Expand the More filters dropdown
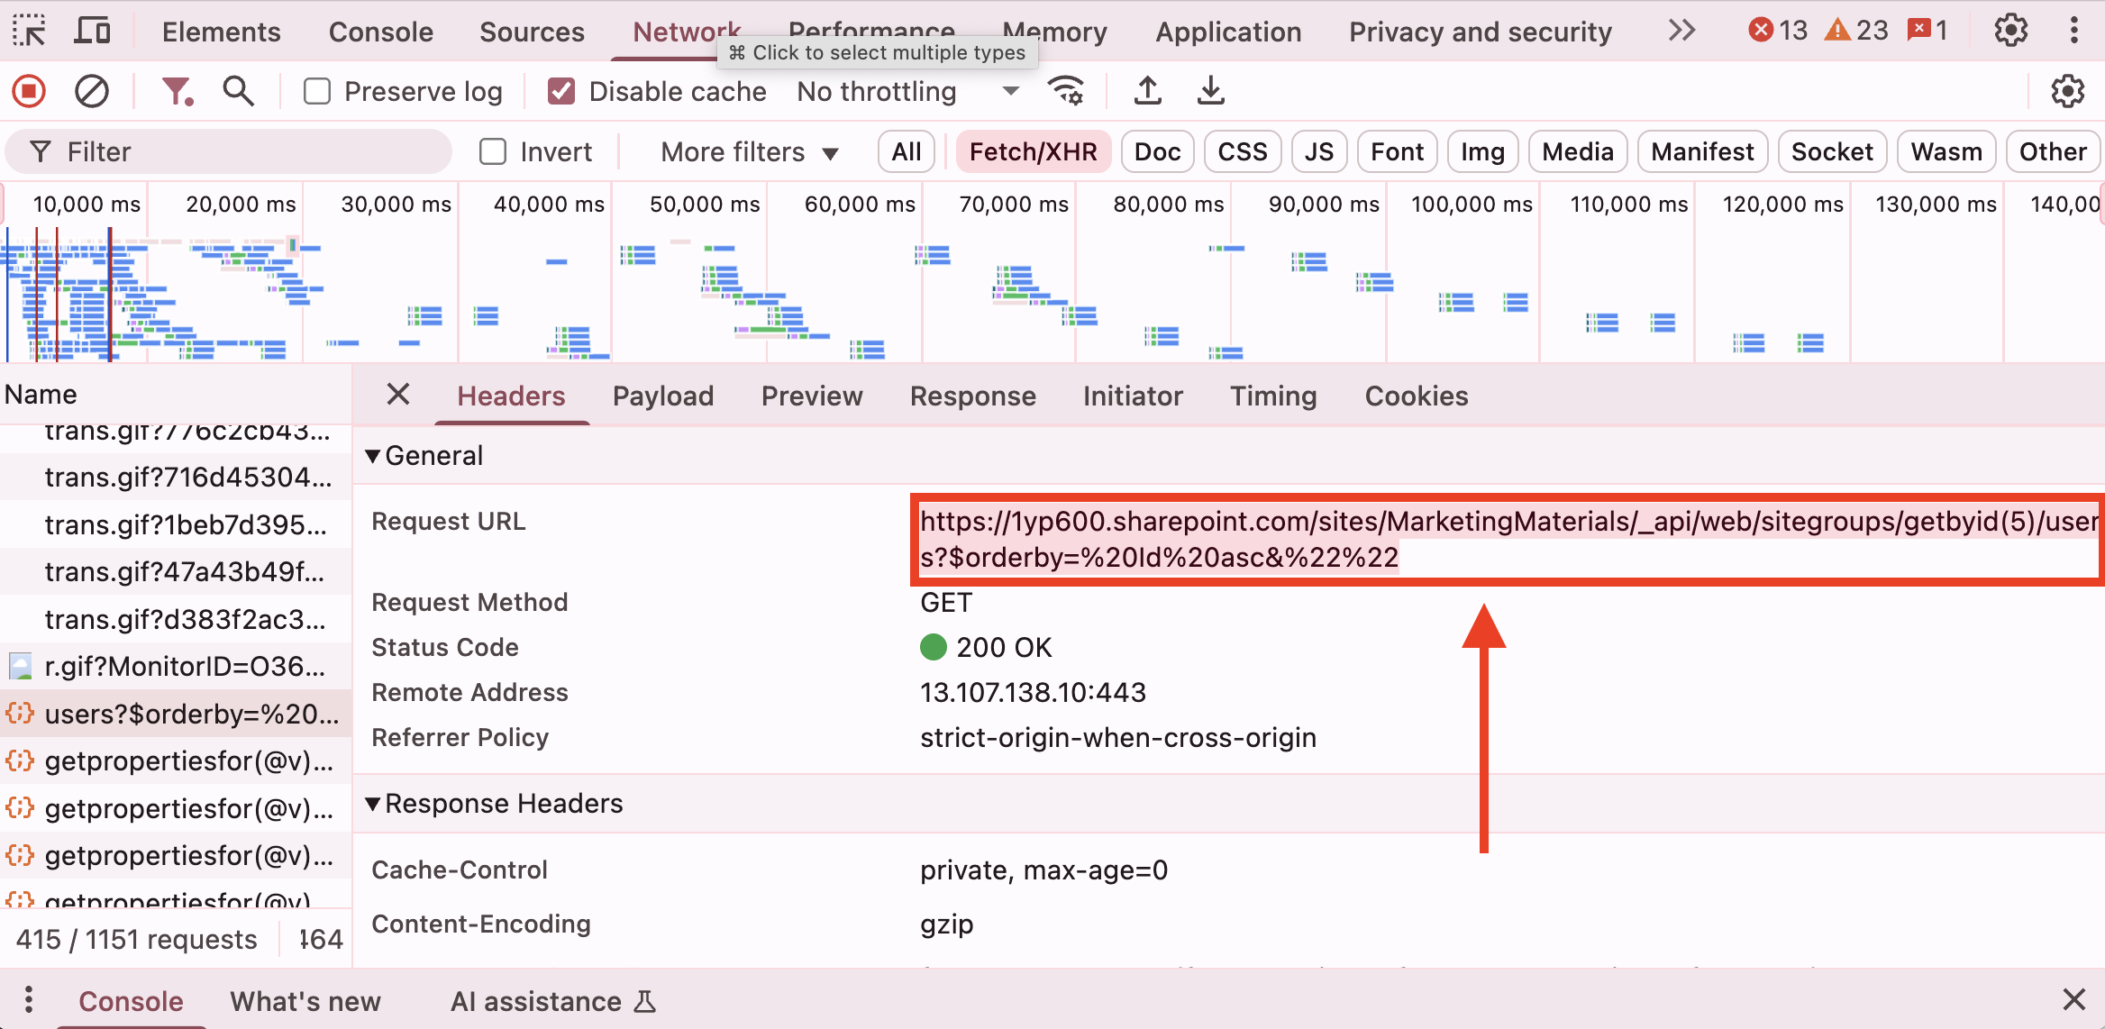Image resolution: width=2105 pixels, height=1029 pixels. click(749, 151)
